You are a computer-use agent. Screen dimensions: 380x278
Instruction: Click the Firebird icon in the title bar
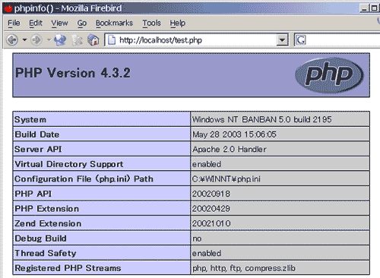click(8, 8)
